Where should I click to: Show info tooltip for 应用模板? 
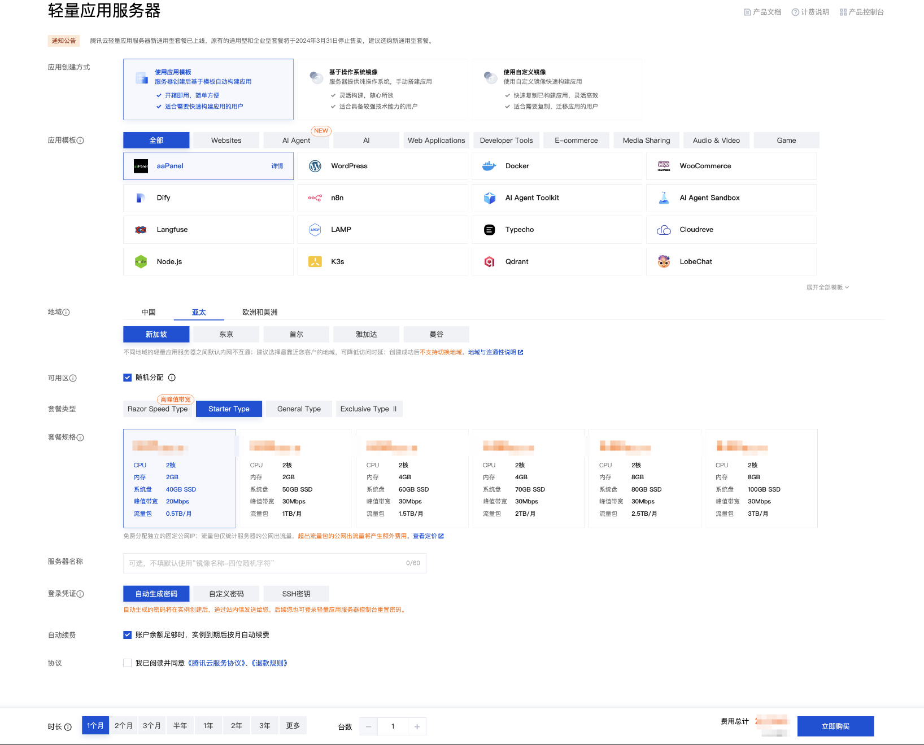[80, 141]
